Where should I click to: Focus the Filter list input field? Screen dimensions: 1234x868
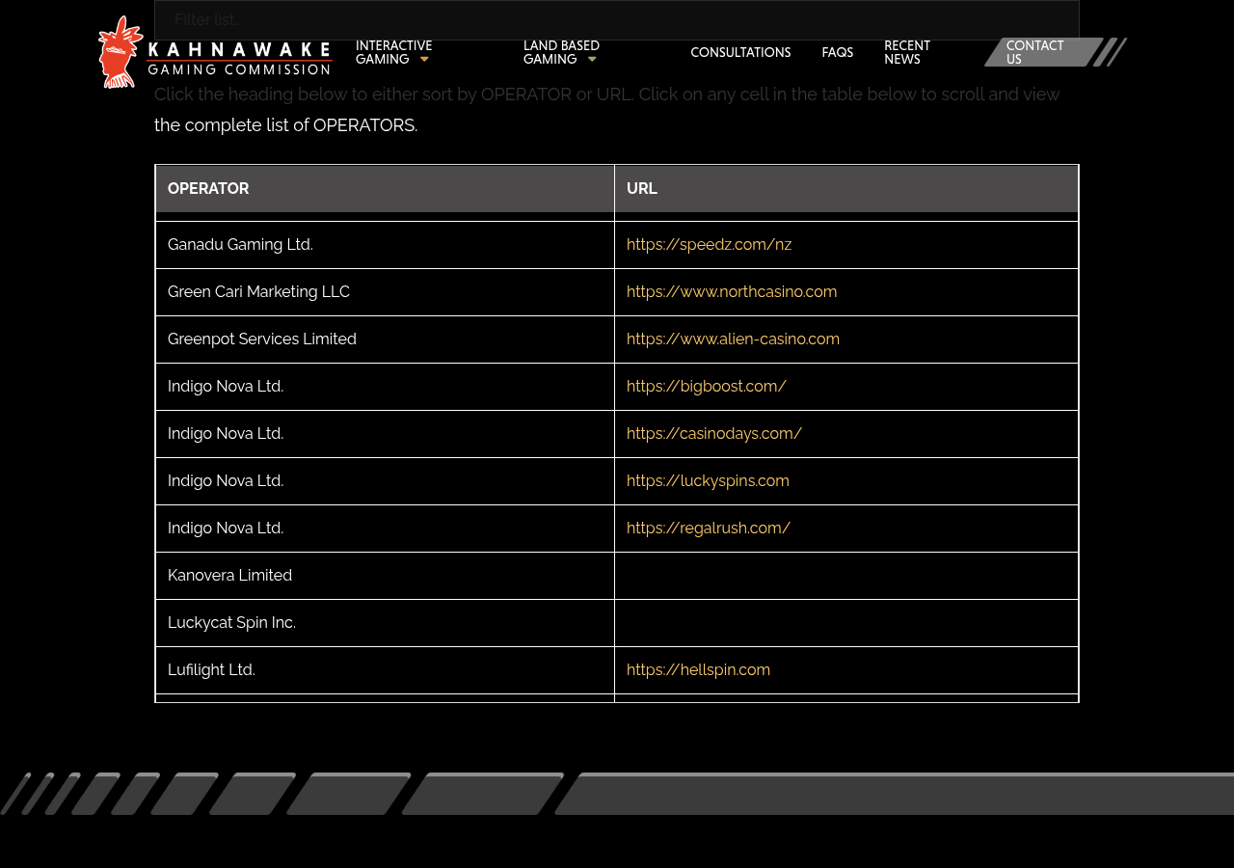coord(617,19)
